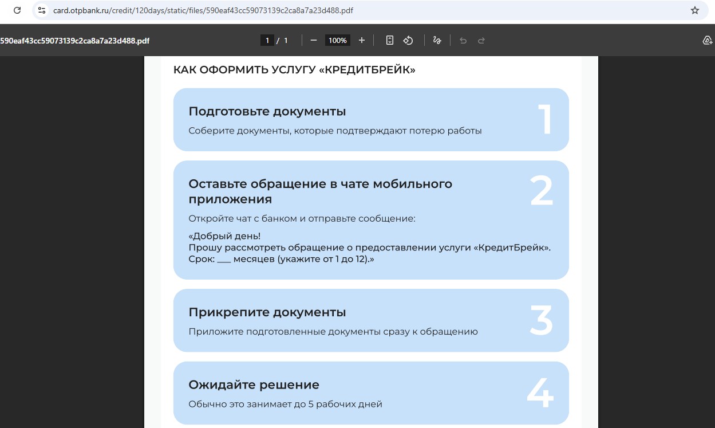This screenshot has height=428, width=715.
Task: Click the «Ожидайте решение» step heading
Action: pyautogui.click(x=254, y=384)
